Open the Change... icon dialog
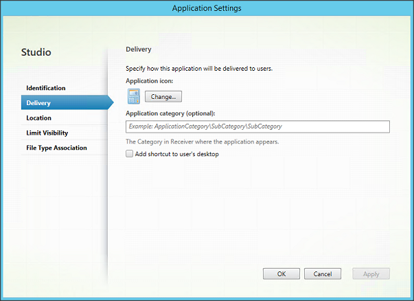 tap(163, 97)
